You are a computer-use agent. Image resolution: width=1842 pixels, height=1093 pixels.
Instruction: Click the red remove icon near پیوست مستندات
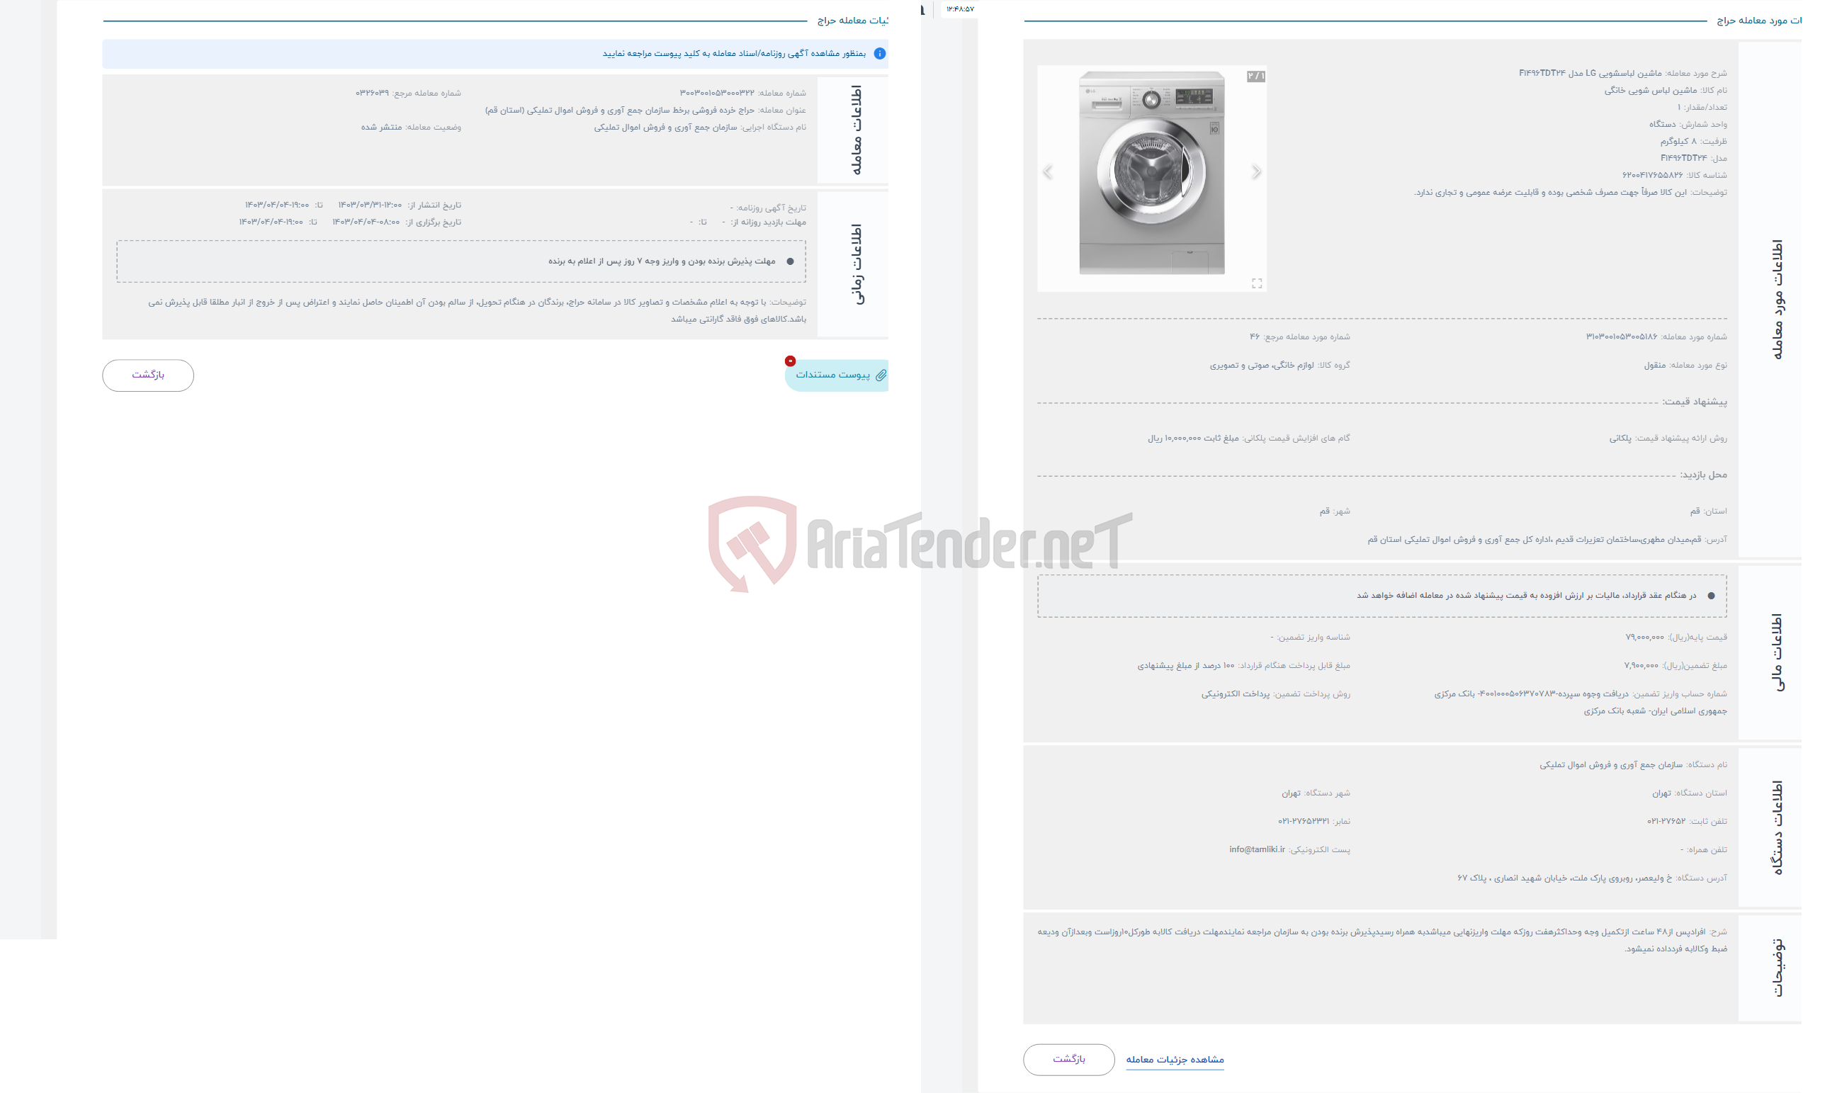[792, 362]
